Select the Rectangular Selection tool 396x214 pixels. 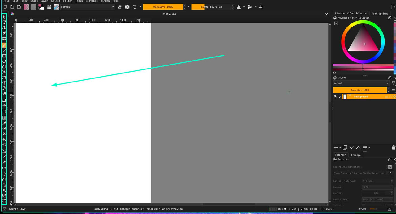[4, 169]
